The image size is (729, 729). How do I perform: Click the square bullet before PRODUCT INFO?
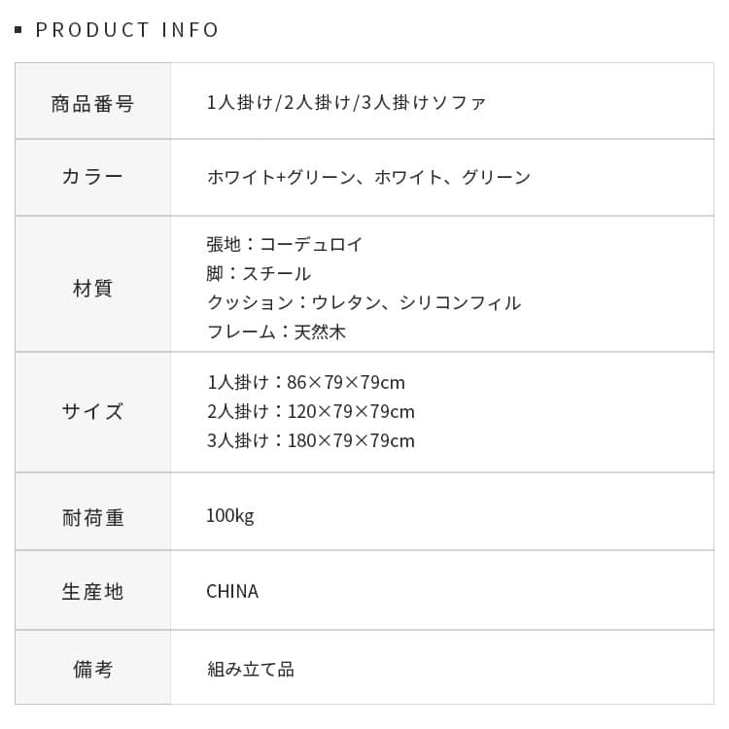(18, 30)
